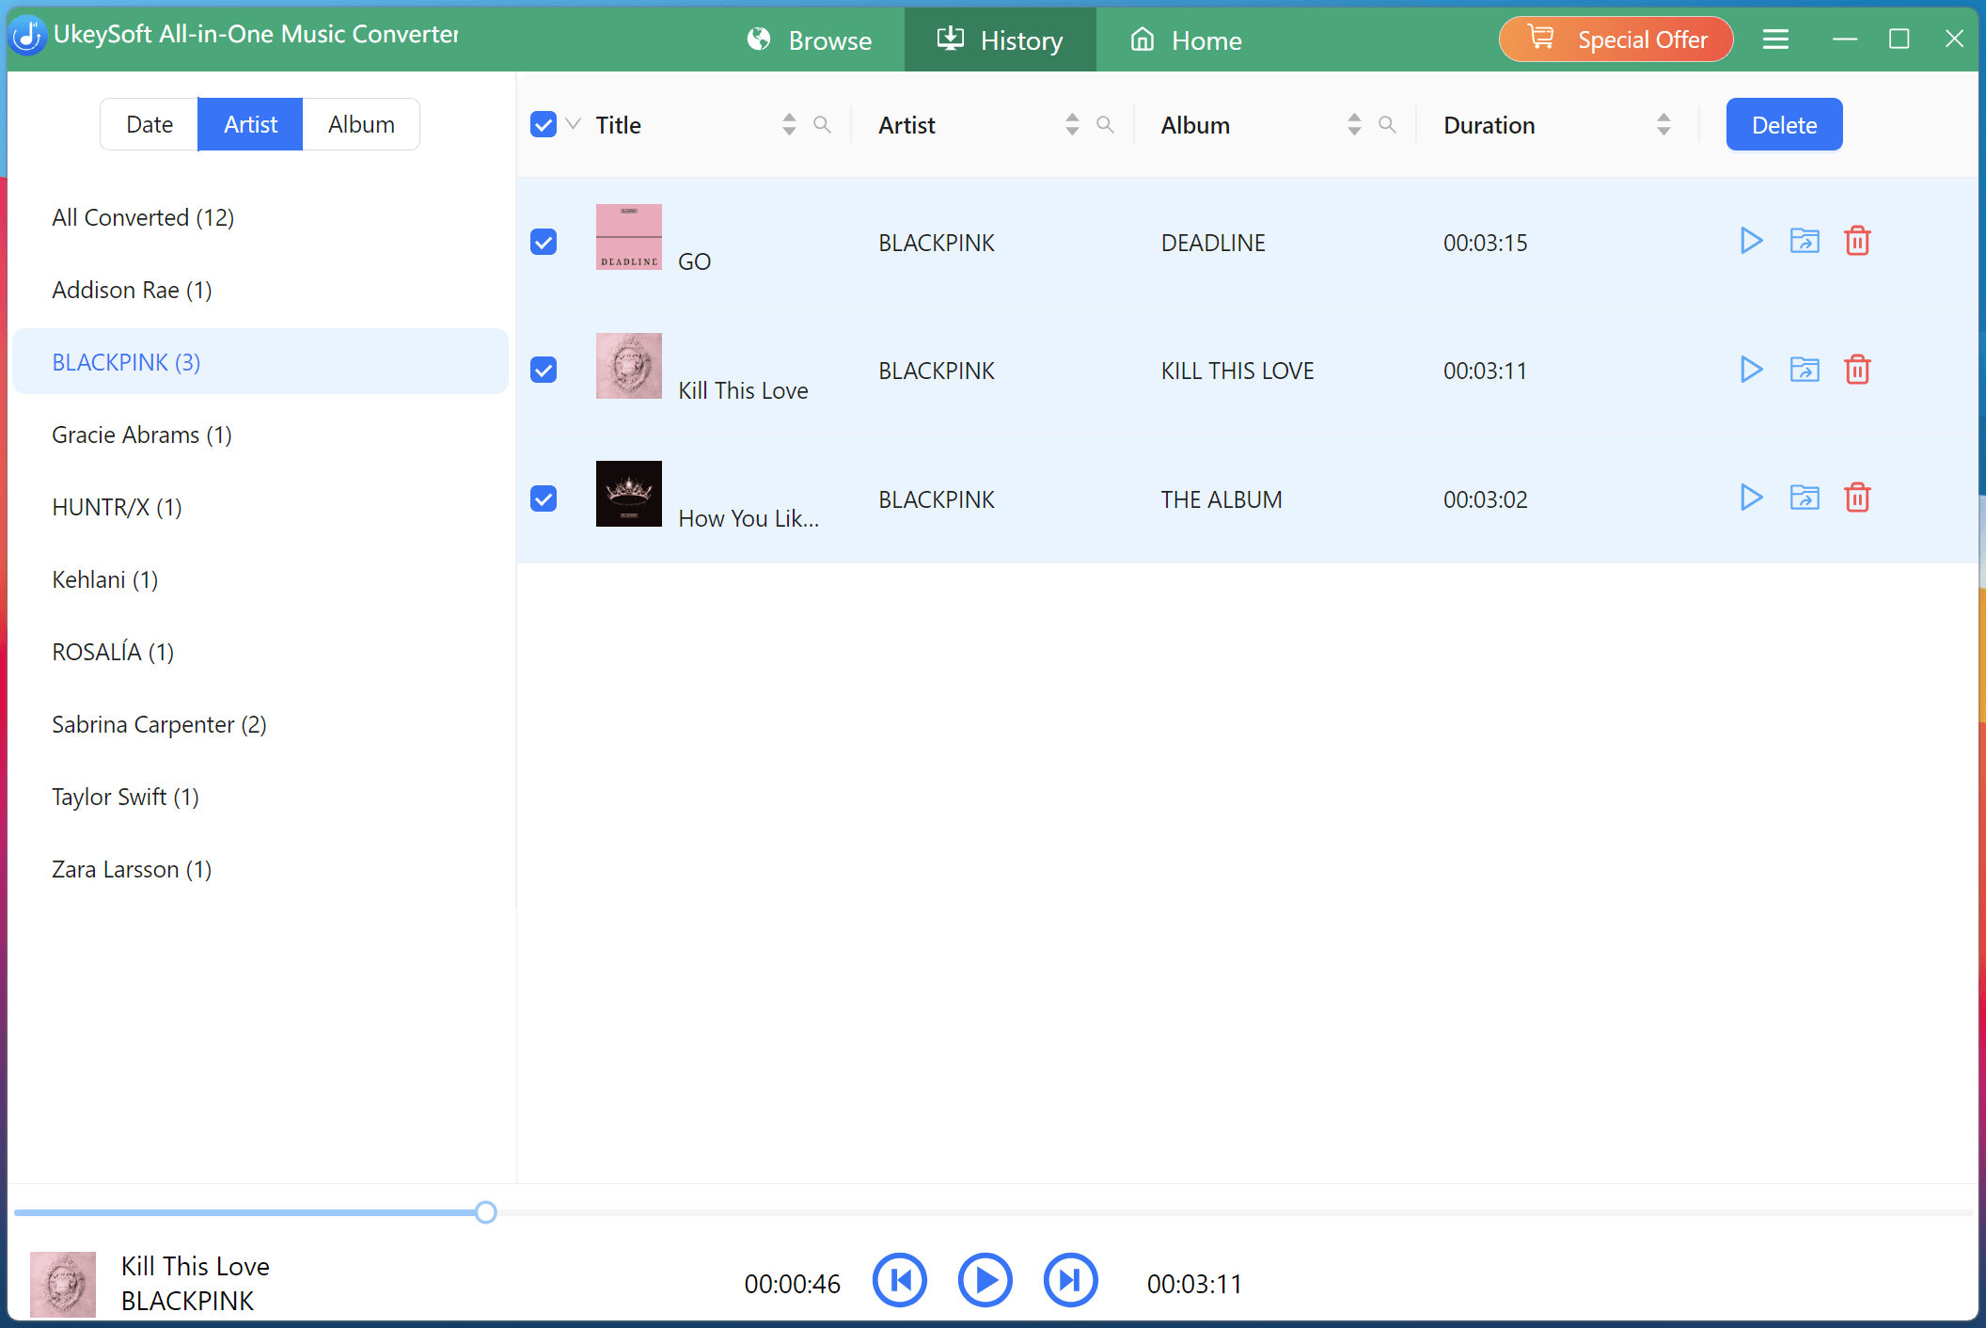Image resolution: width=1986 pixels, height=1328 pixels.
Task: Uncheck the Kill This Love checkbox
Action: 544,370
